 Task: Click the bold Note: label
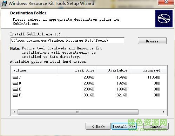[15, 48]
